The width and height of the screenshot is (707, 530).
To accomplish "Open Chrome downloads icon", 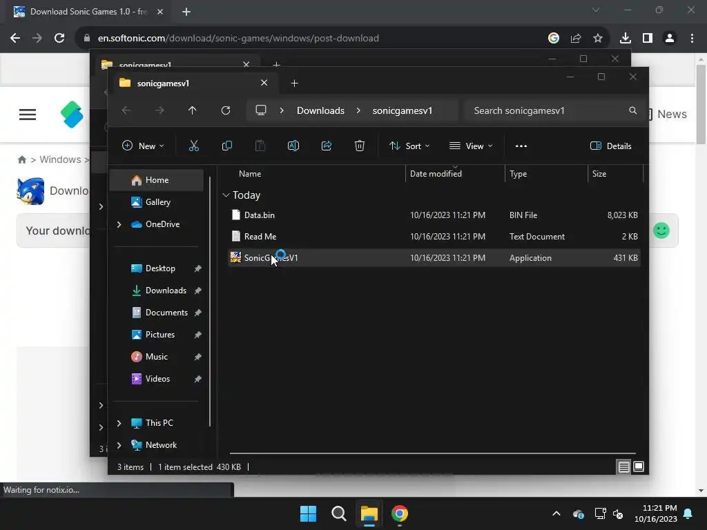I will point(625,38).
